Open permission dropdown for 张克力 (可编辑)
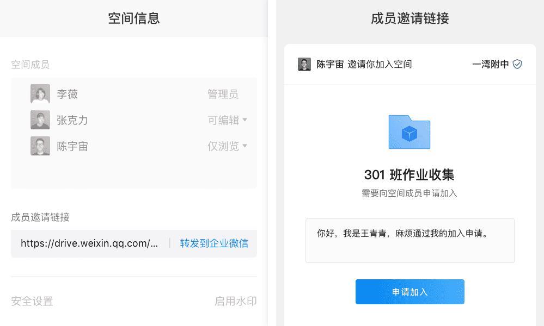 (228, 120)
